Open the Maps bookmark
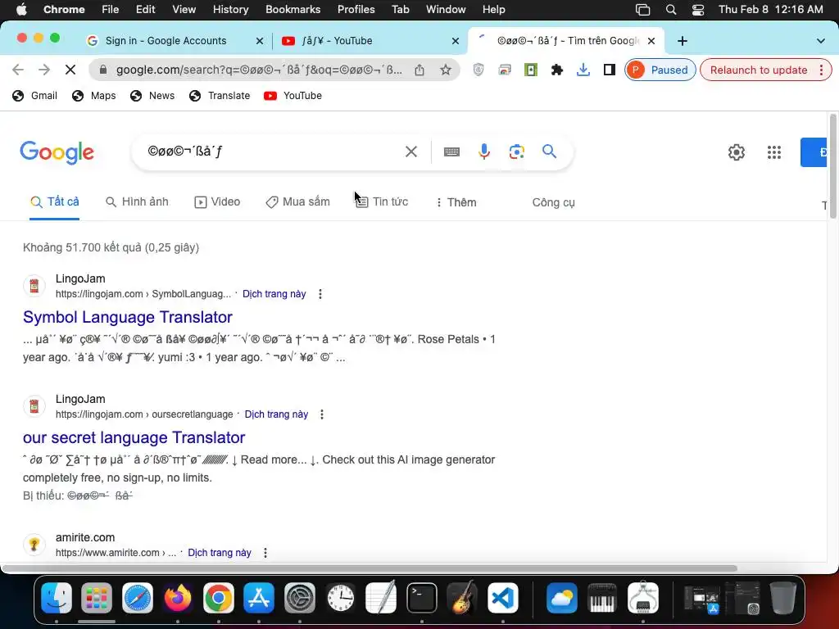839x629 pixels. click(x=93, y=96)
